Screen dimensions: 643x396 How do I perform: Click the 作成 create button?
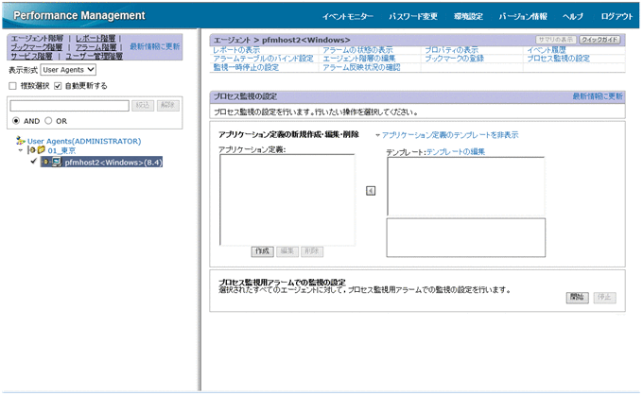(x=263, y=251)
